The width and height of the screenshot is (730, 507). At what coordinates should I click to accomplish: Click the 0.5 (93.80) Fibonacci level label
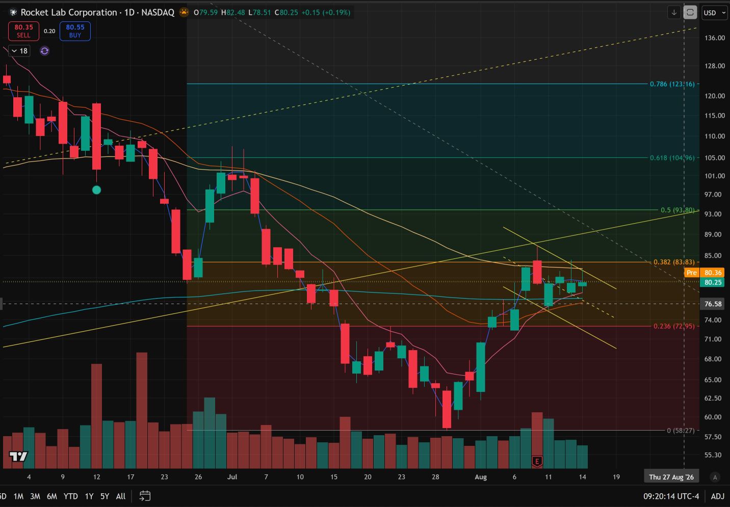click(x=677, y=210)
